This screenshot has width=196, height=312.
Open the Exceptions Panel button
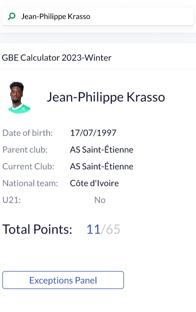[63, 280]
